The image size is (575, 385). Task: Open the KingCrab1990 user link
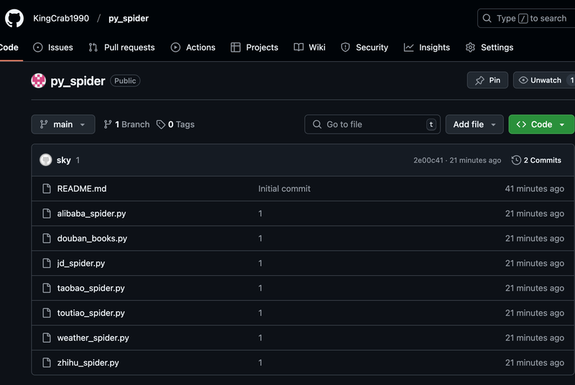(x=61, y=18)
